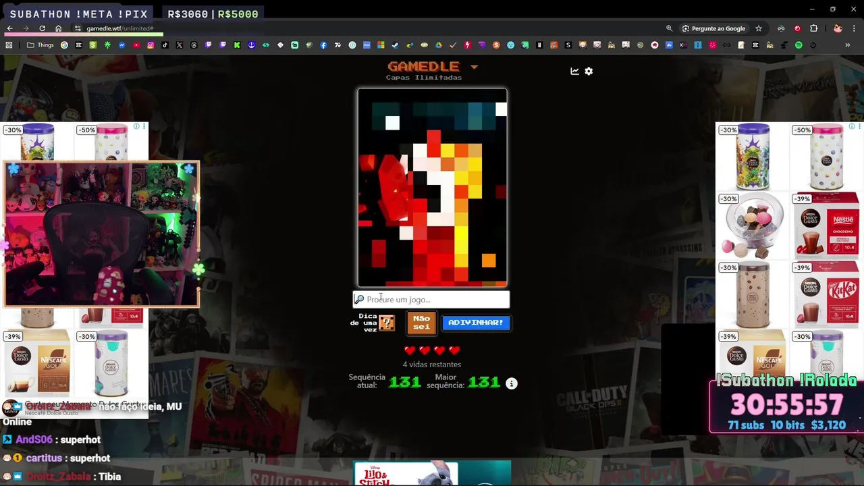Click the "Não sei" button
Viewport: 864px width, 486px height.
[421, 323]
